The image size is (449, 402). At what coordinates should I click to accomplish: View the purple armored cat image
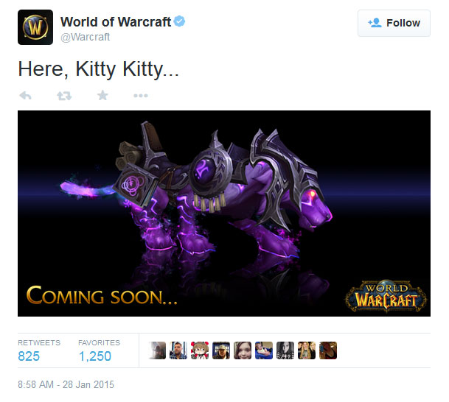224,214
